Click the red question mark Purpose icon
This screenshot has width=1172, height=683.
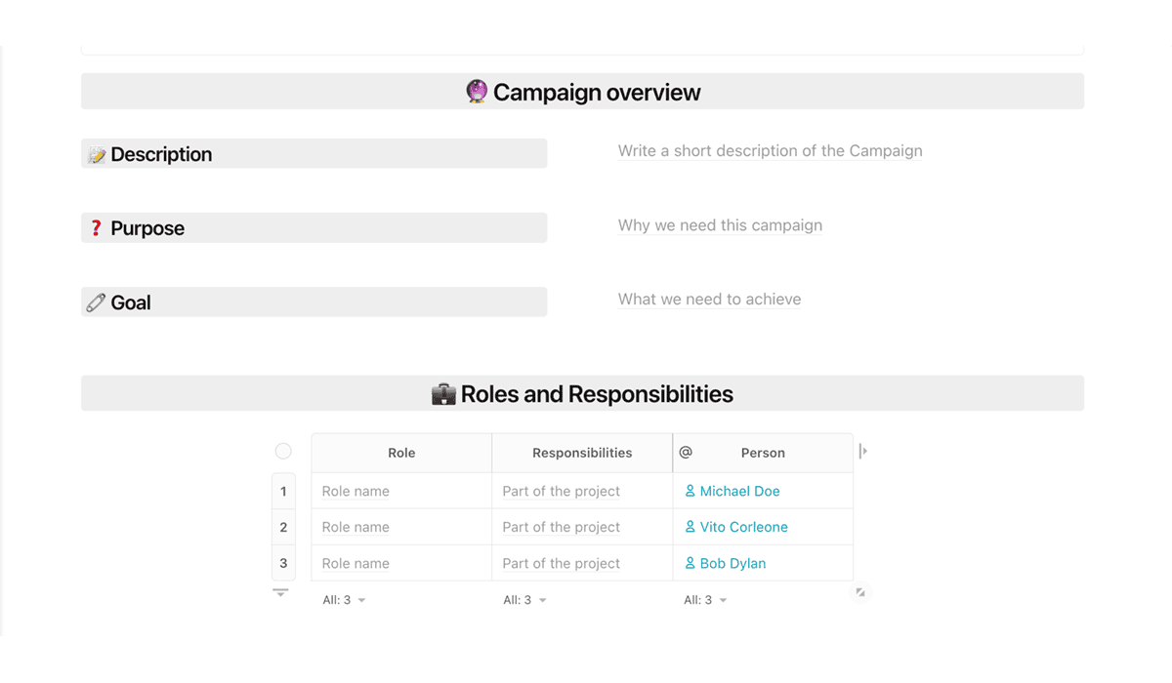pyautogui.click(x=96, y=228)
